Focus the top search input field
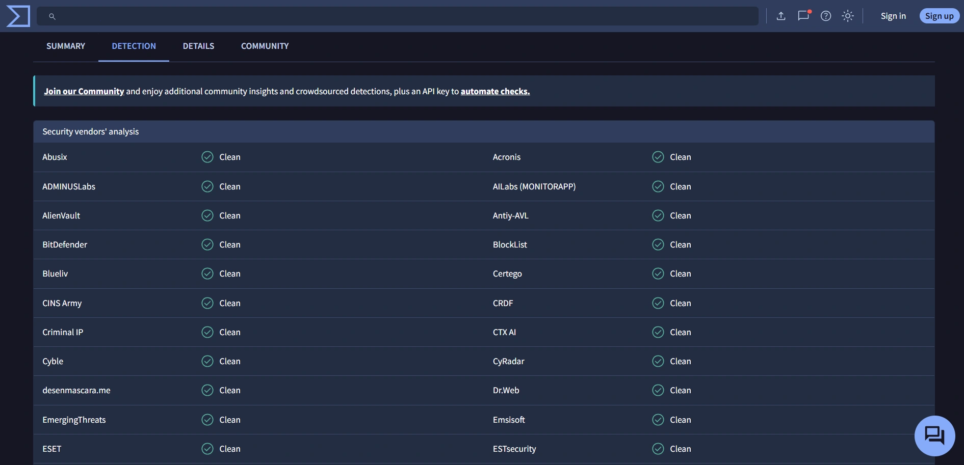This screenshot has width=964, height=465. (398, 16)
